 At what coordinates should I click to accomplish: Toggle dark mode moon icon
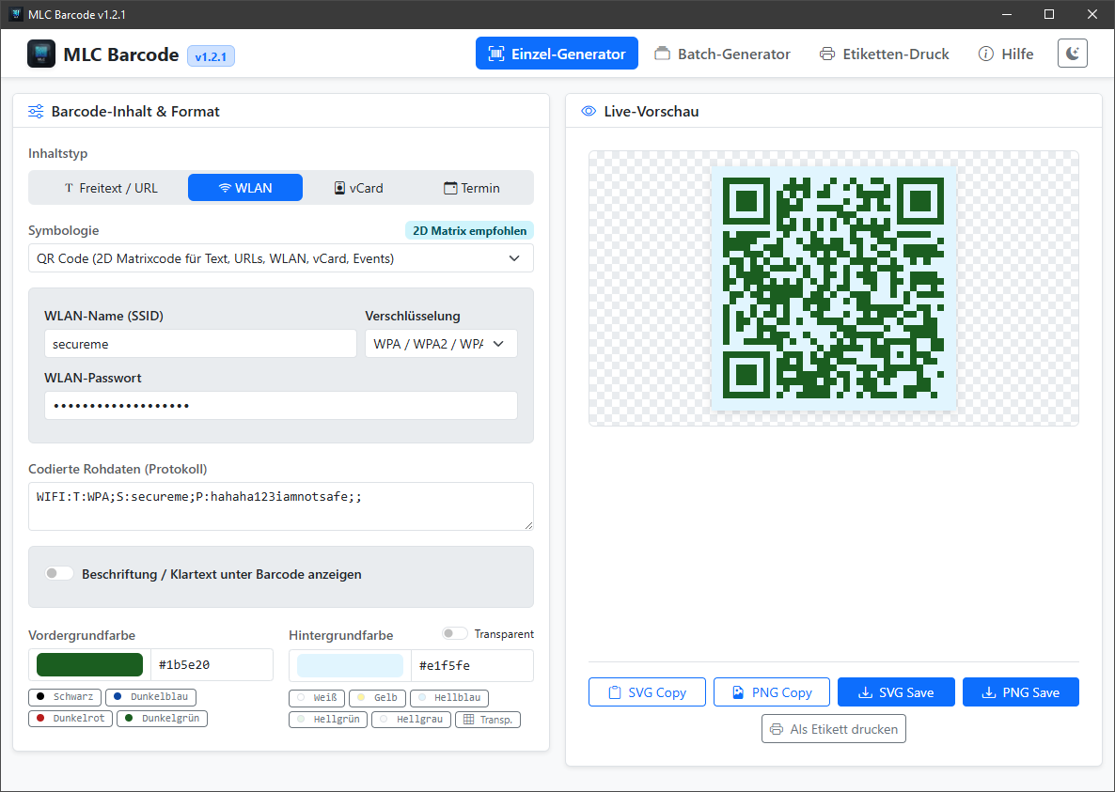1073,54
